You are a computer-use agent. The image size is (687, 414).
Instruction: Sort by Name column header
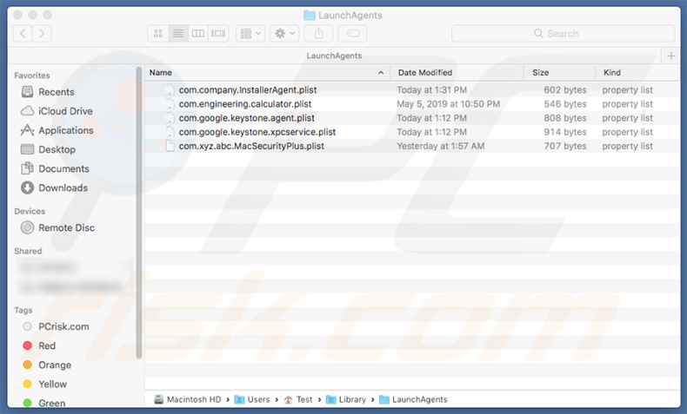click(x=160, y=73)
